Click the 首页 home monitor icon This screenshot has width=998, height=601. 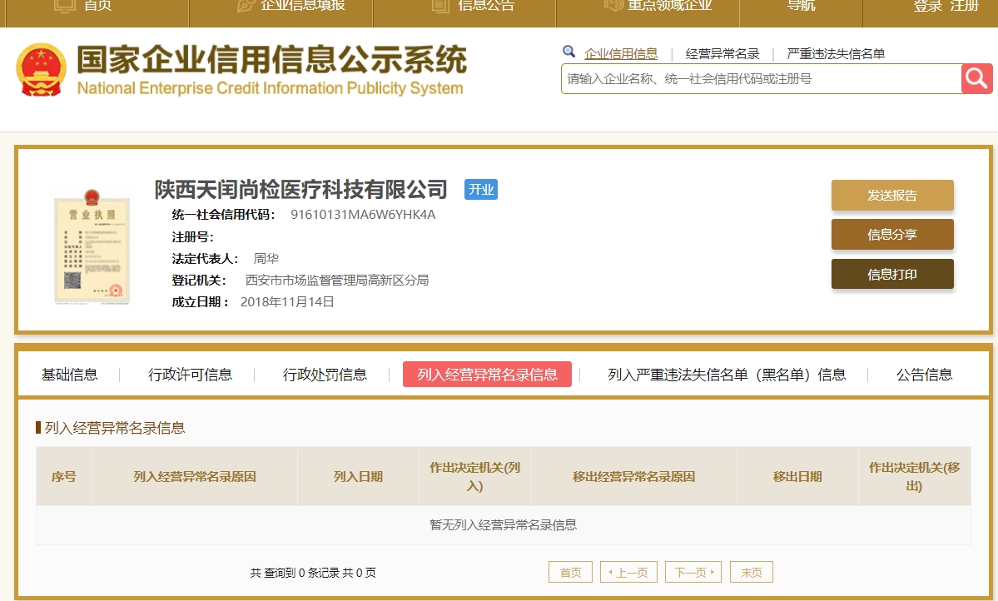[x=65, y=6]
